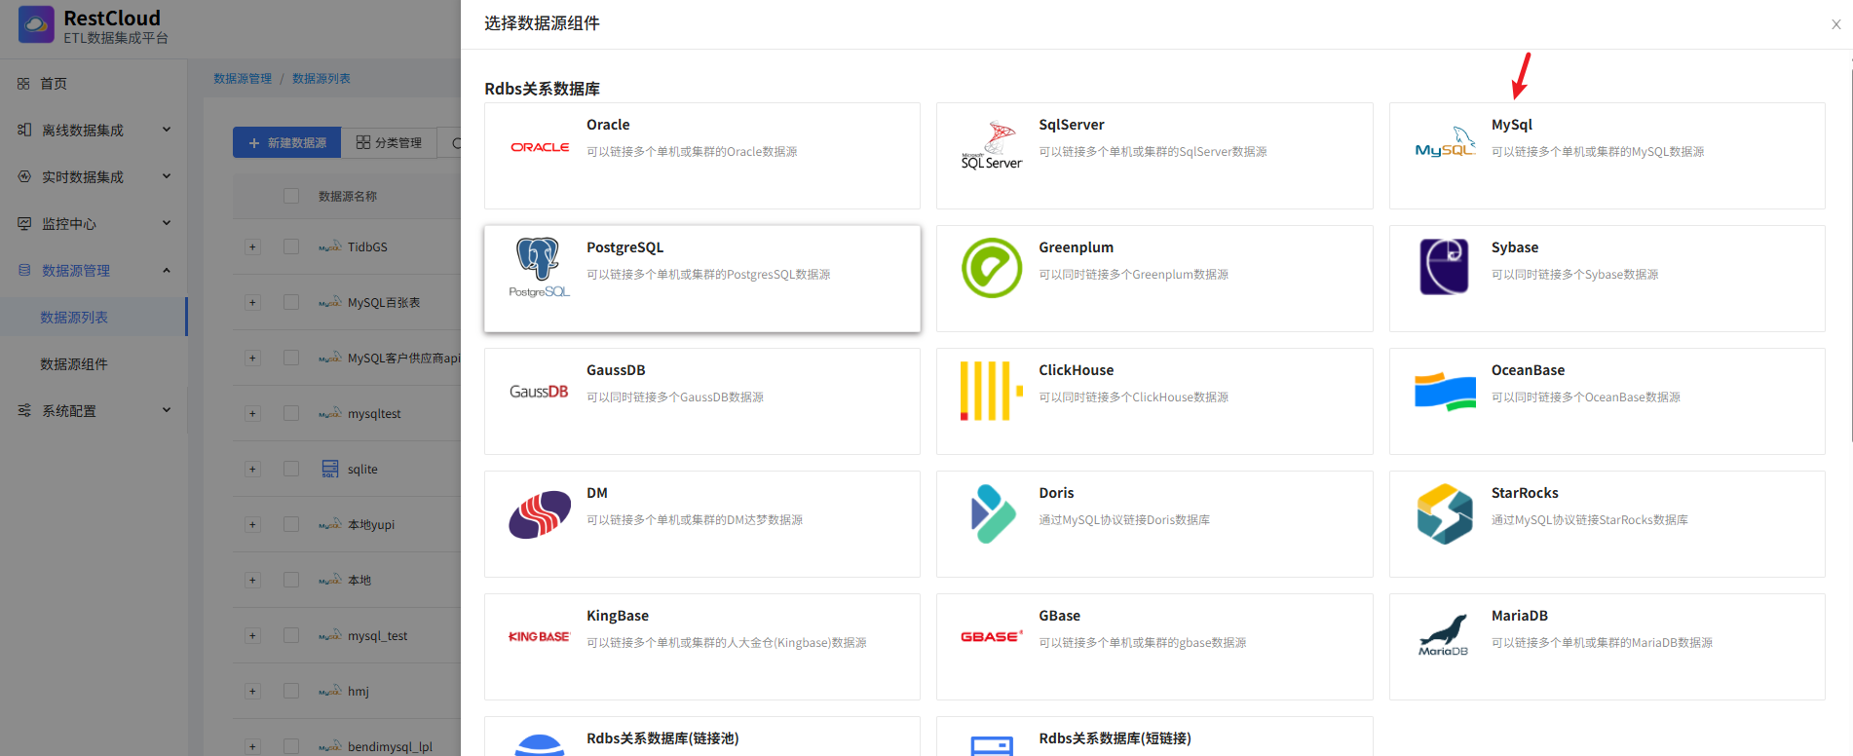Collapse the 数据源管理 menu chevron
Viewport: 1853px width, 756px height.
pyautogui.click(x=167, y=270)
